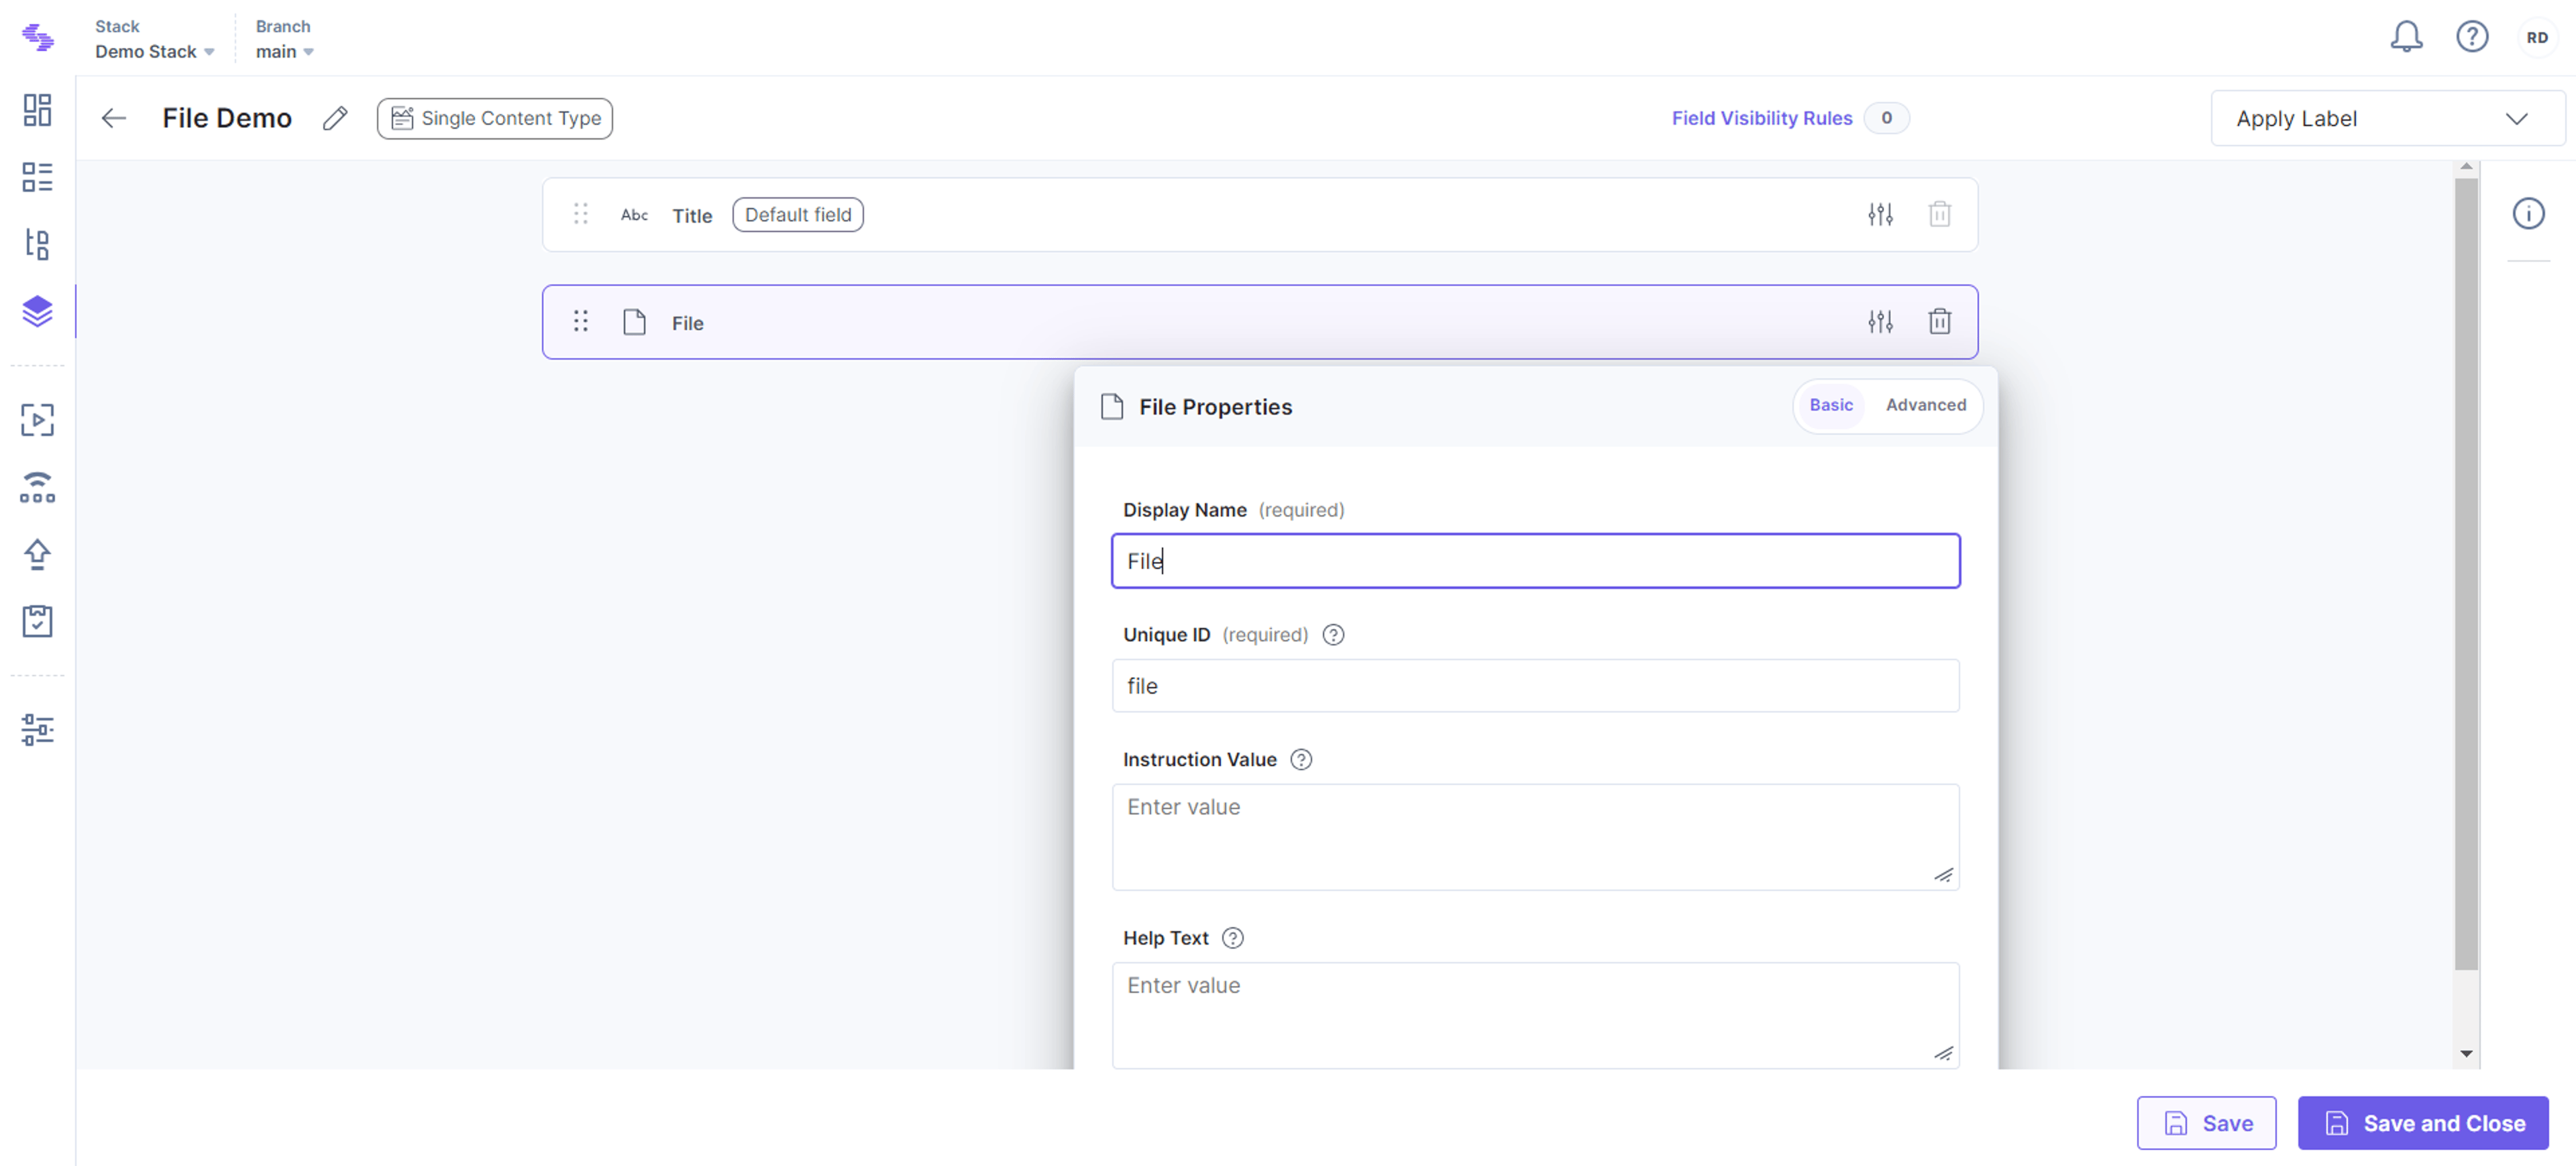
Task: Grab the Title field drag handle
Action: 581,214
